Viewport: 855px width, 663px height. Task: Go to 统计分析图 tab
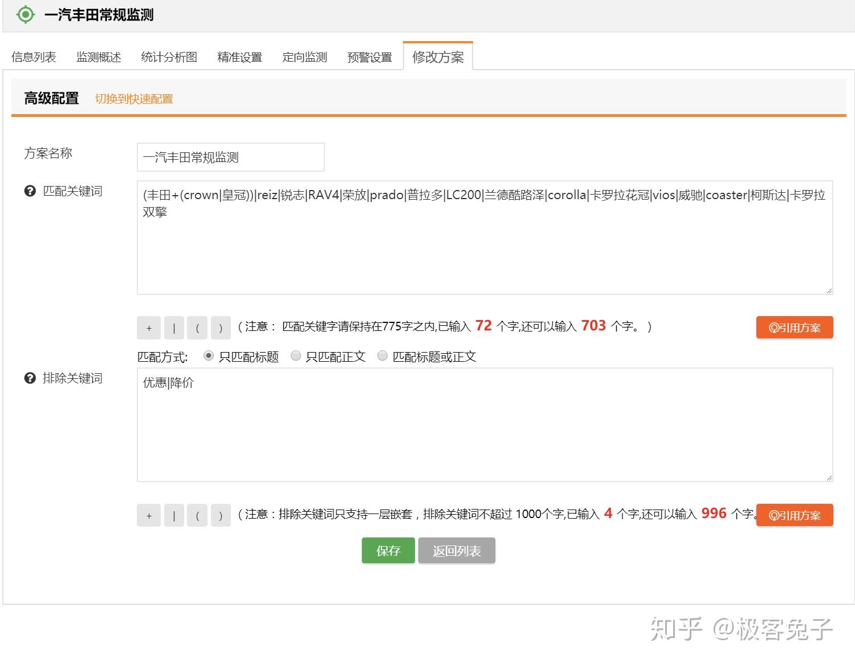coord(169,57)
